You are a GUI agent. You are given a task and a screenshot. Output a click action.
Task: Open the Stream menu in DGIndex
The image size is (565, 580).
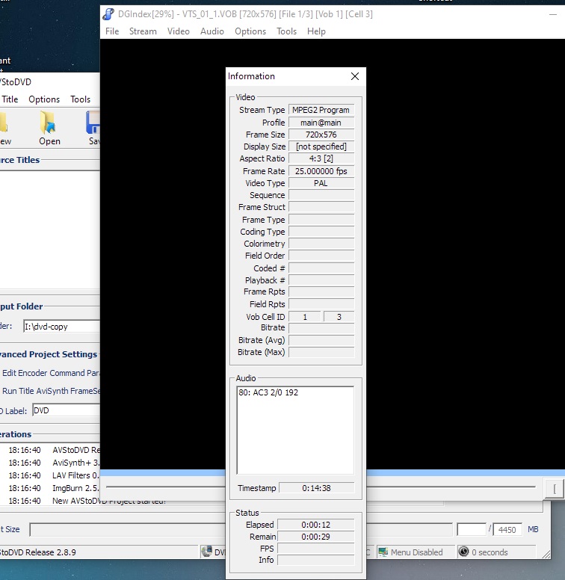tap(143, 31)
